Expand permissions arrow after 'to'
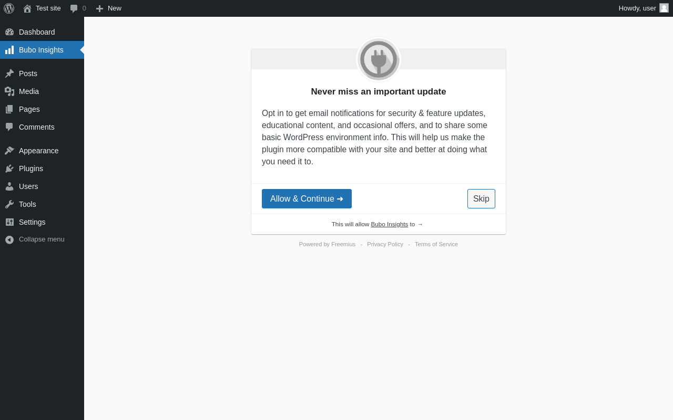The image size is (673, 420). (x=420, y=224)
